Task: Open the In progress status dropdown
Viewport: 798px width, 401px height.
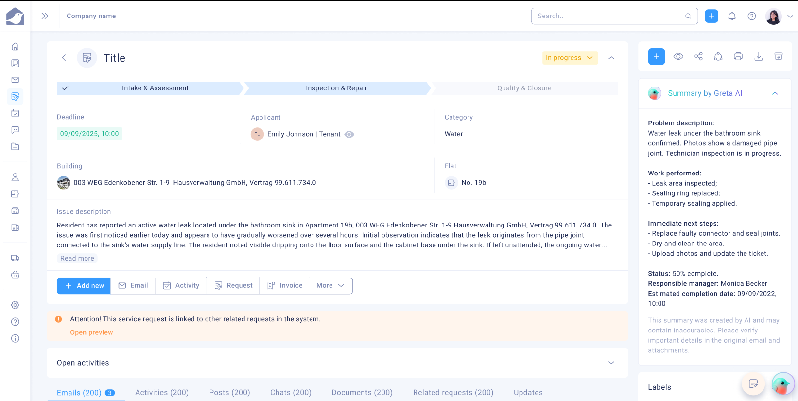Action: (570, 58)
